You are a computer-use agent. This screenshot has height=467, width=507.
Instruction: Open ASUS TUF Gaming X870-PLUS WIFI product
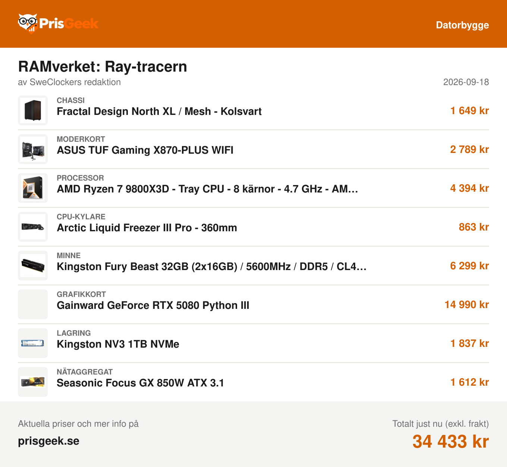145,150
